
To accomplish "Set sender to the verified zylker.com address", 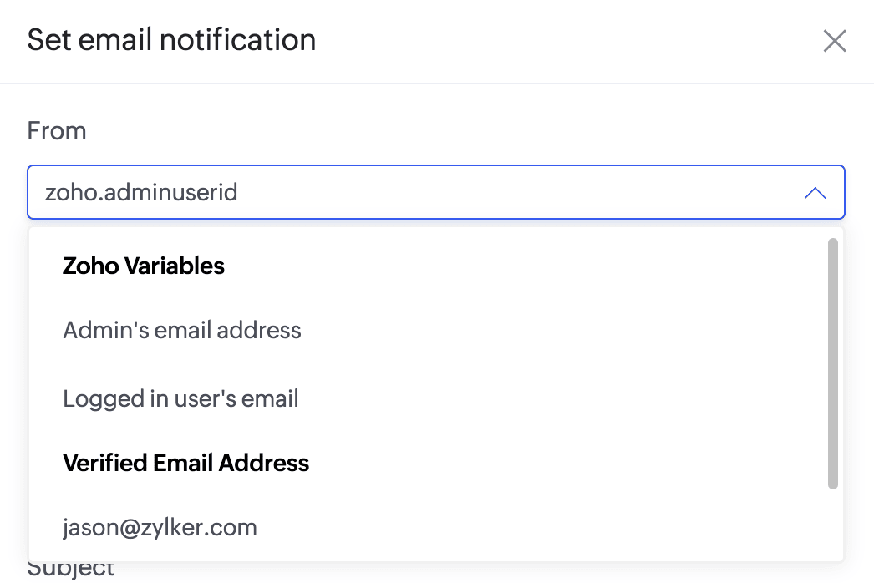I will (x=160, y=528).
